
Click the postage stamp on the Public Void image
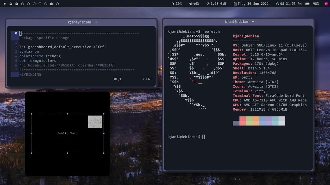coord(95,121)
